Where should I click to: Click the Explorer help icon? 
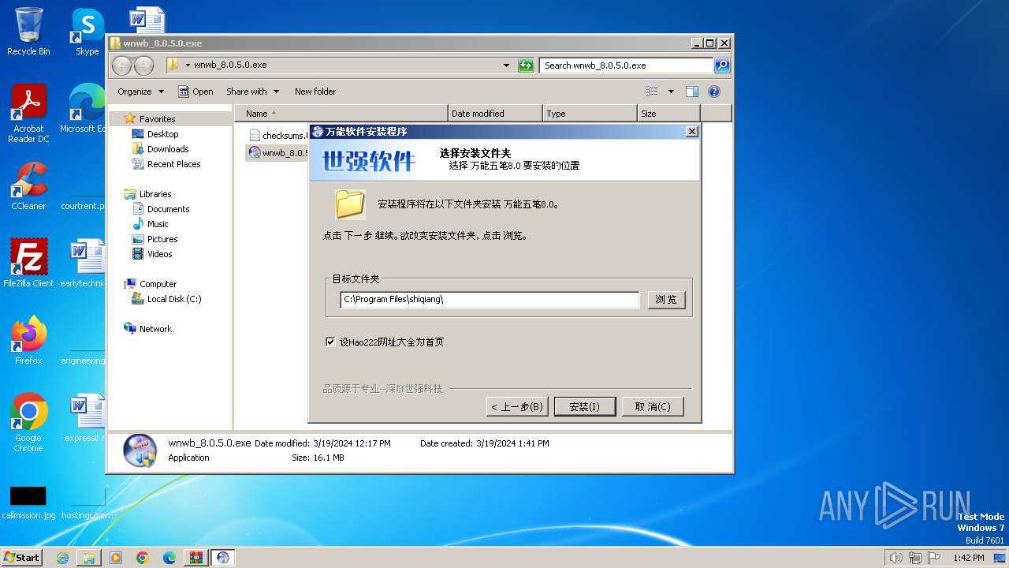pyautogui.click(x=714, y=92)
